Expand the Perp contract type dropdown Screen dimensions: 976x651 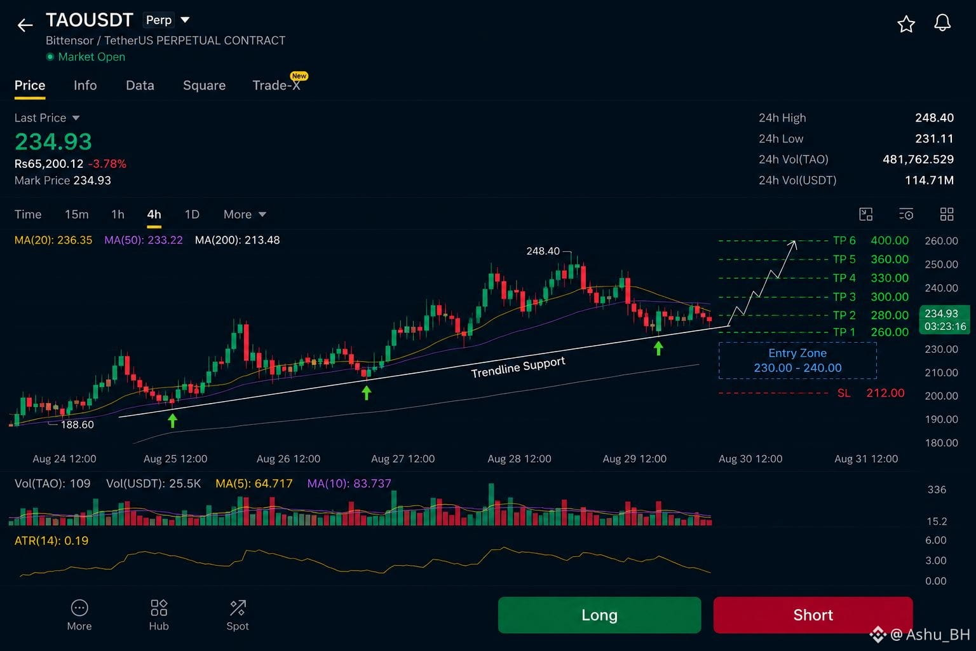(x=167, y=20)
